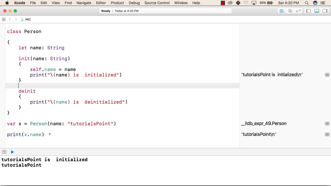The width and height of the screenshot is (331, 186).
Task: Click the let name: String line
Action: click(x=41, y=48)
